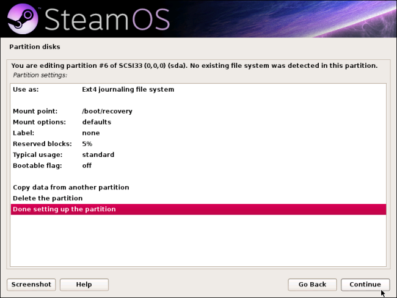The width and height of the screenshot is (397, 298).
Task: Select the 'Use as: Ext4 journaling file system' row
Action: [198, 89]
